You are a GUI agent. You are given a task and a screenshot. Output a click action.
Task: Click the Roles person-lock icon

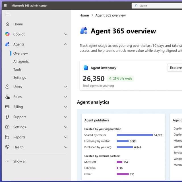click(7, 97)
